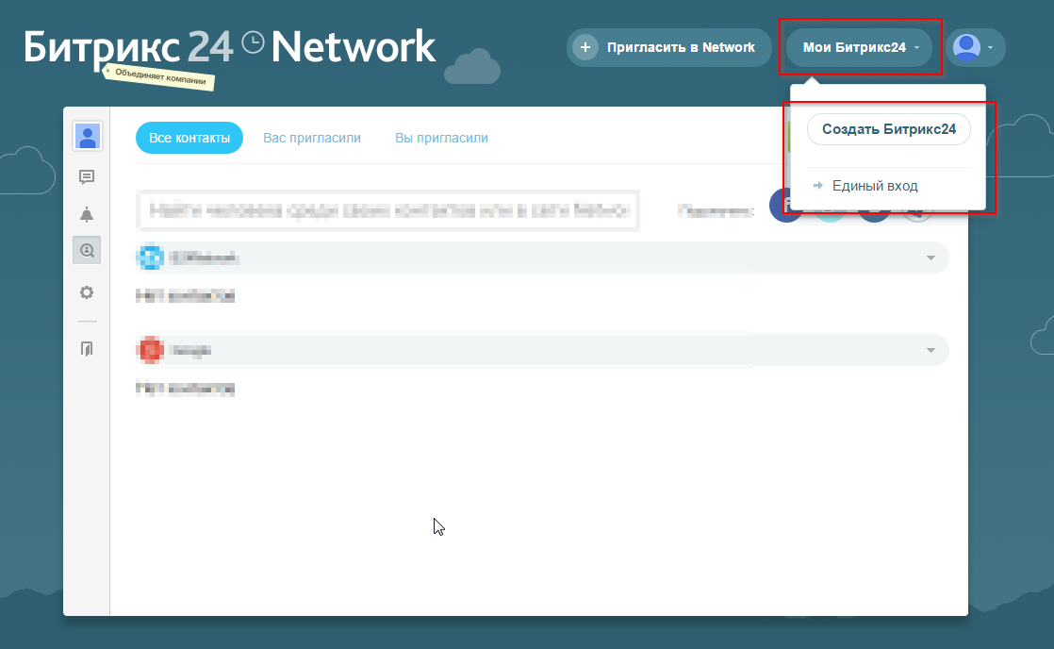Expand the second contact group arrow
The height and width of the screenshot is (649, 1054).
931,350
